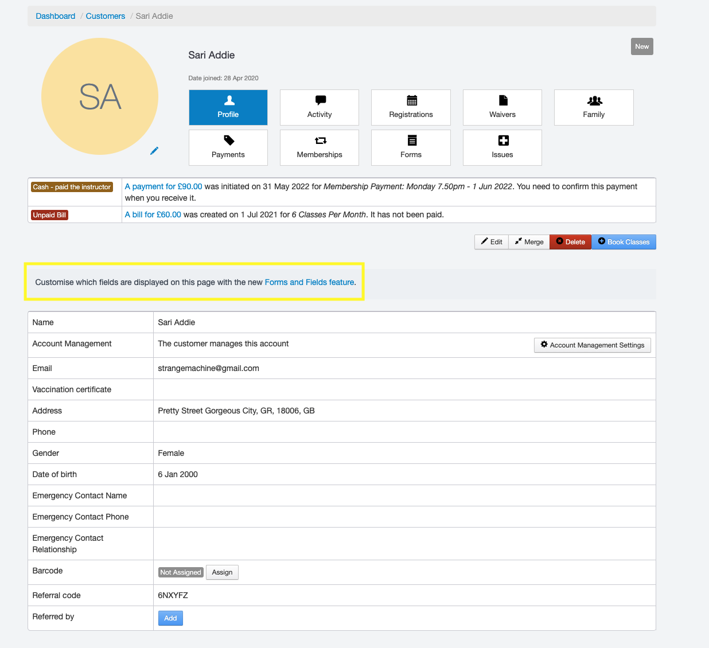The image size is (709, 648).
Task: Delete this customer with the red button
Action: click(x=570, y=242)
